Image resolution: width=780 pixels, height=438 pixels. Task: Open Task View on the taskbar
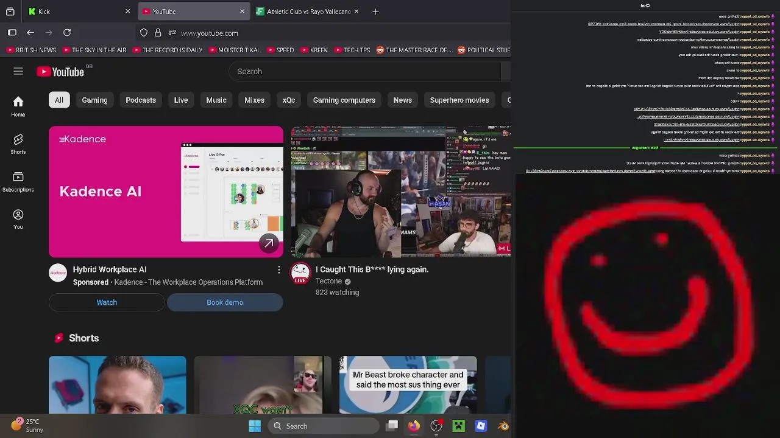[392, 426]
